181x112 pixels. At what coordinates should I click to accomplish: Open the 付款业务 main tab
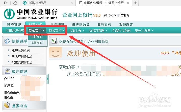(35, 24)
